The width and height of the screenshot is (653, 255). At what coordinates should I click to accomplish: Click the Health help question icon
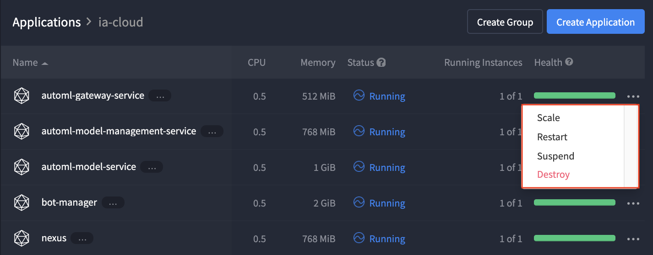(569, 62)
